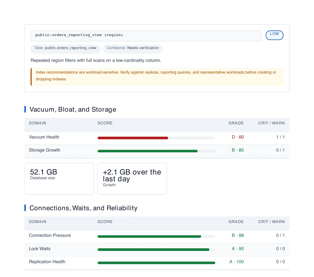314x277 pixels.
Task: Click the LOW severity badge
Action: pyautogui.click(x=274, y=35)
